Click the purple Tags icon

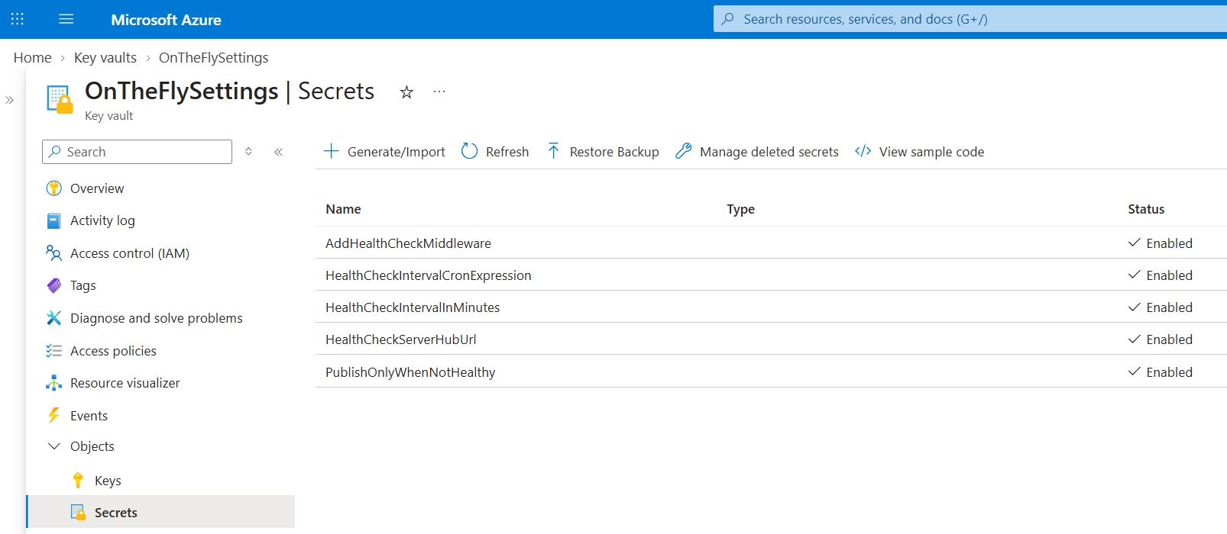53,285
